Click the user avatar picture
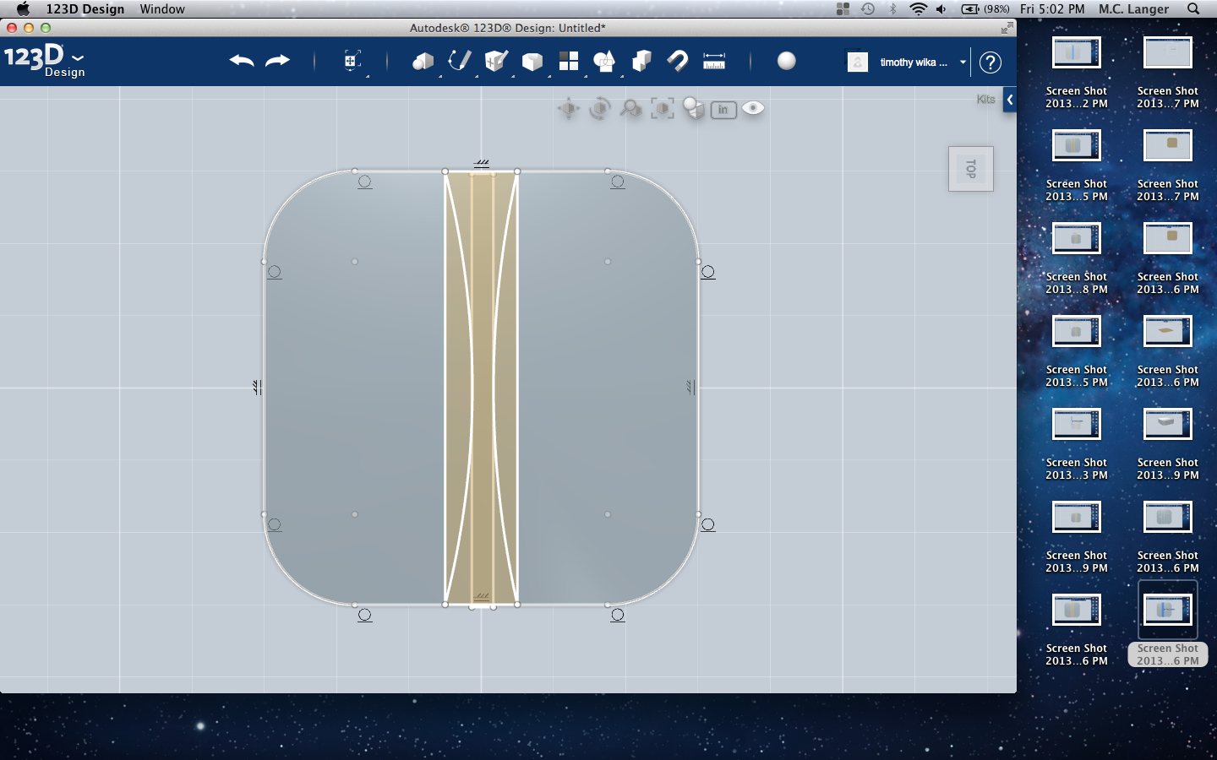Screen dimensions: 1217x760 coord(858,62)
